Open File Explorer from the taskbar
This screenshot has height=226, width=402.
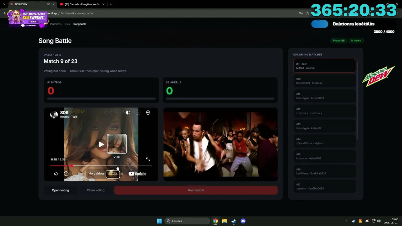pos(225,221)
